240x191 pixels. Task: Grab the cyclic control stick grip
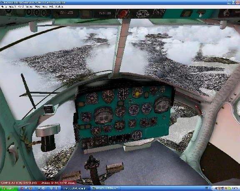pos(92,163)
